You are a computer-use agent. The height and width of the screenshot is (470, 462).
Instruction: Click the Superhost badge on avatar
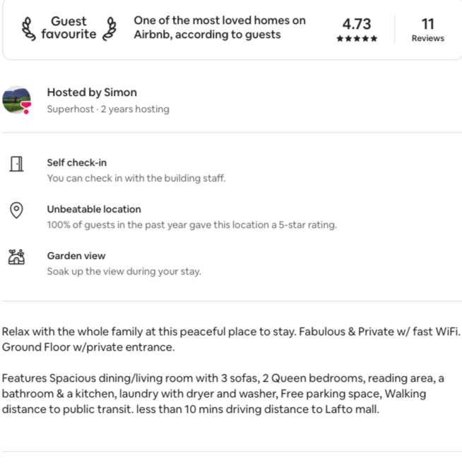coord(26,107)
